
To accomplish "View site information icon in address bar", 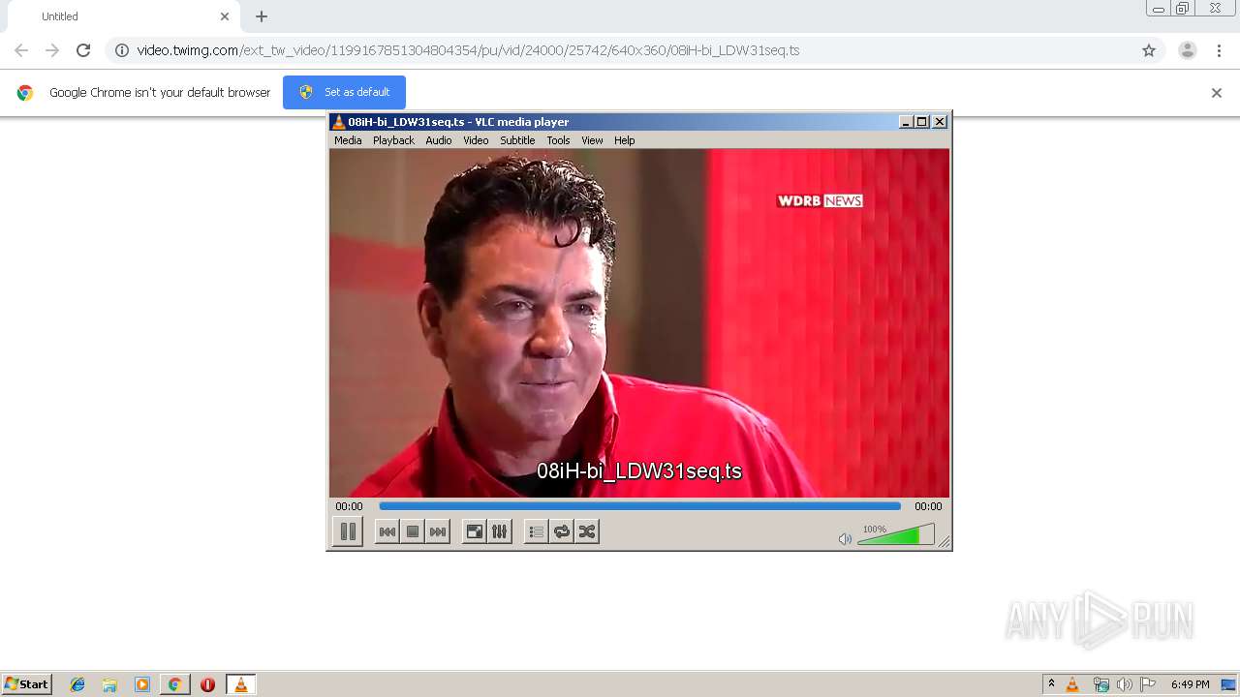I will pyautogui.click(x=122, y=50).
